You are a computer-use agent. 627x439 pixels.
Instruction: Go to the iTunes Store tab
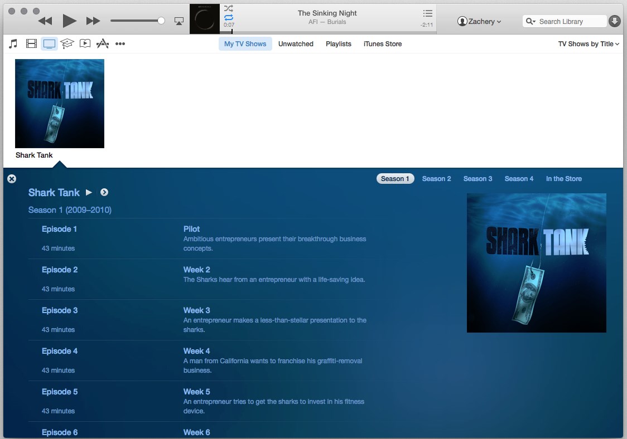[x=383, y=44]
